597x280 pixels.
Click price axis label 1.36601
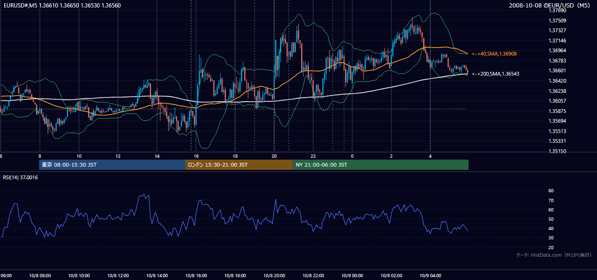coord(557,70)
